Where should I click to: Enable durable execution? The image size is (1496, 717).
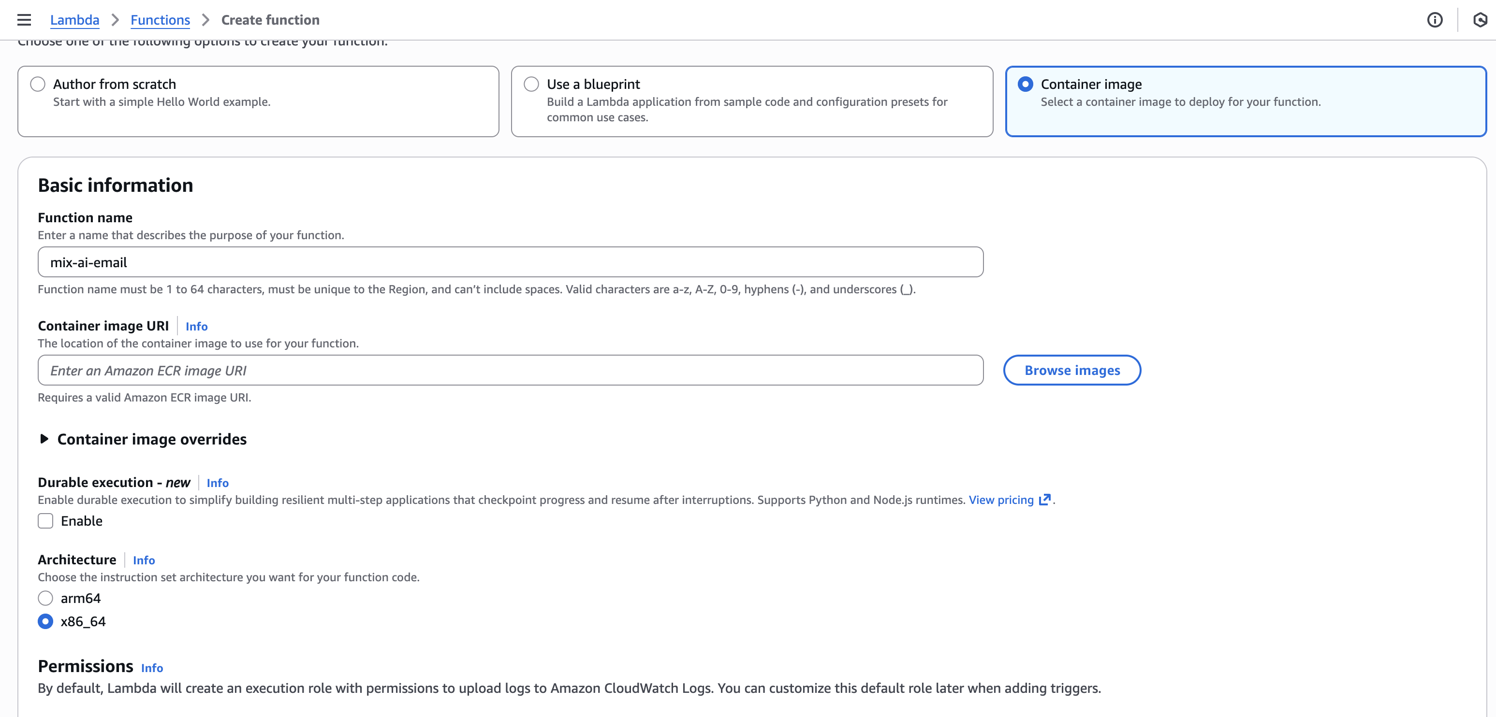click(45, 521)
